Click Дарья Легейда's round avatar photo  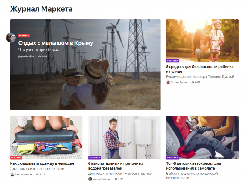pos(11,38)
